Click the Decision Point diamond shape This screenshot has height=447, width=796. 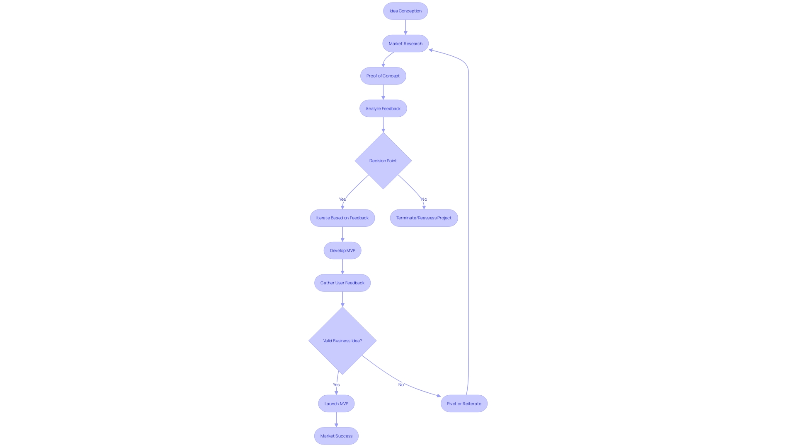[x=383, y=161]
